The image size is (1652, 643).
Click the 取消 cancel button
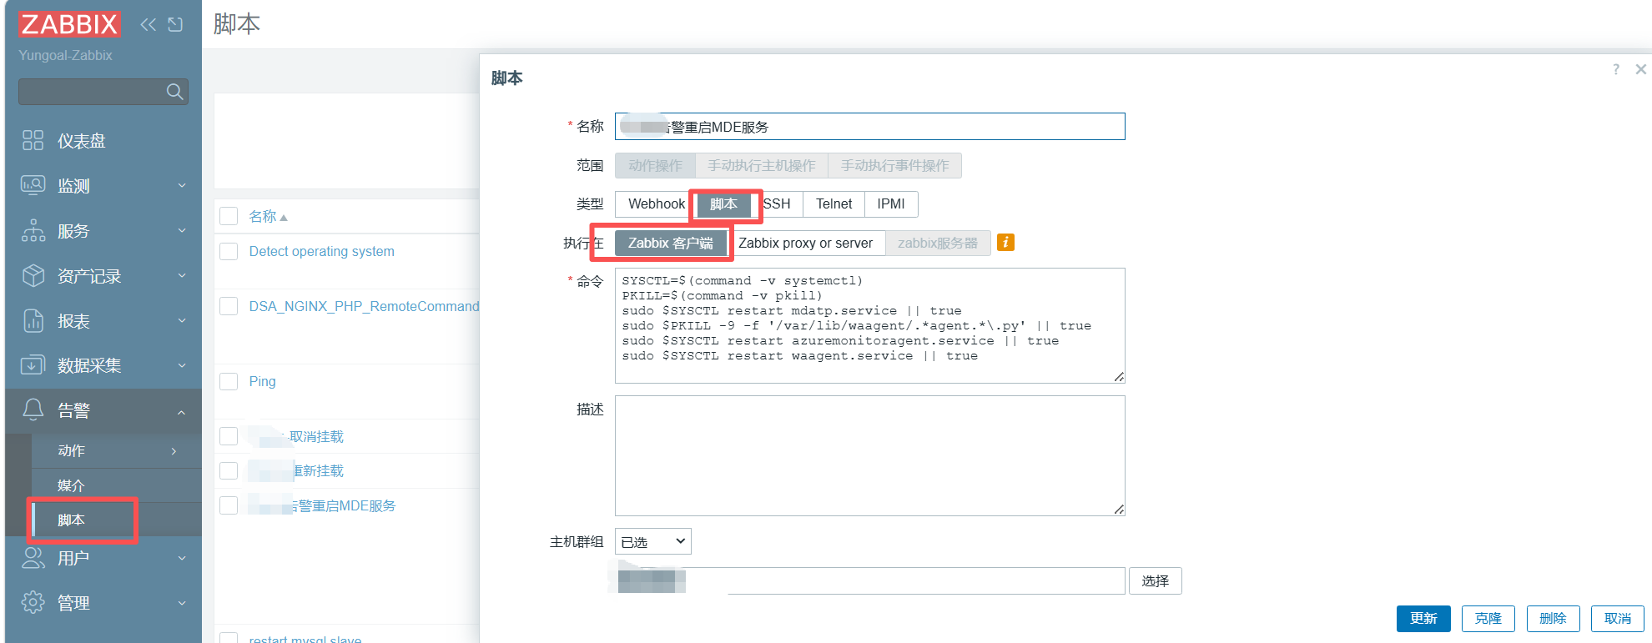1618,618
